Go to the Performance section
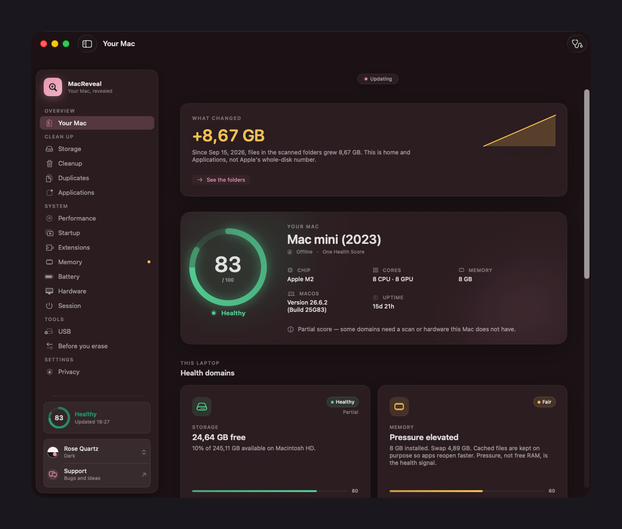The width and height of the screenshot is (622, 529). [x=97, y=219]
